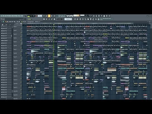Click the undo history circular icon
Screen dimensions: 152x114
point(94,16)
